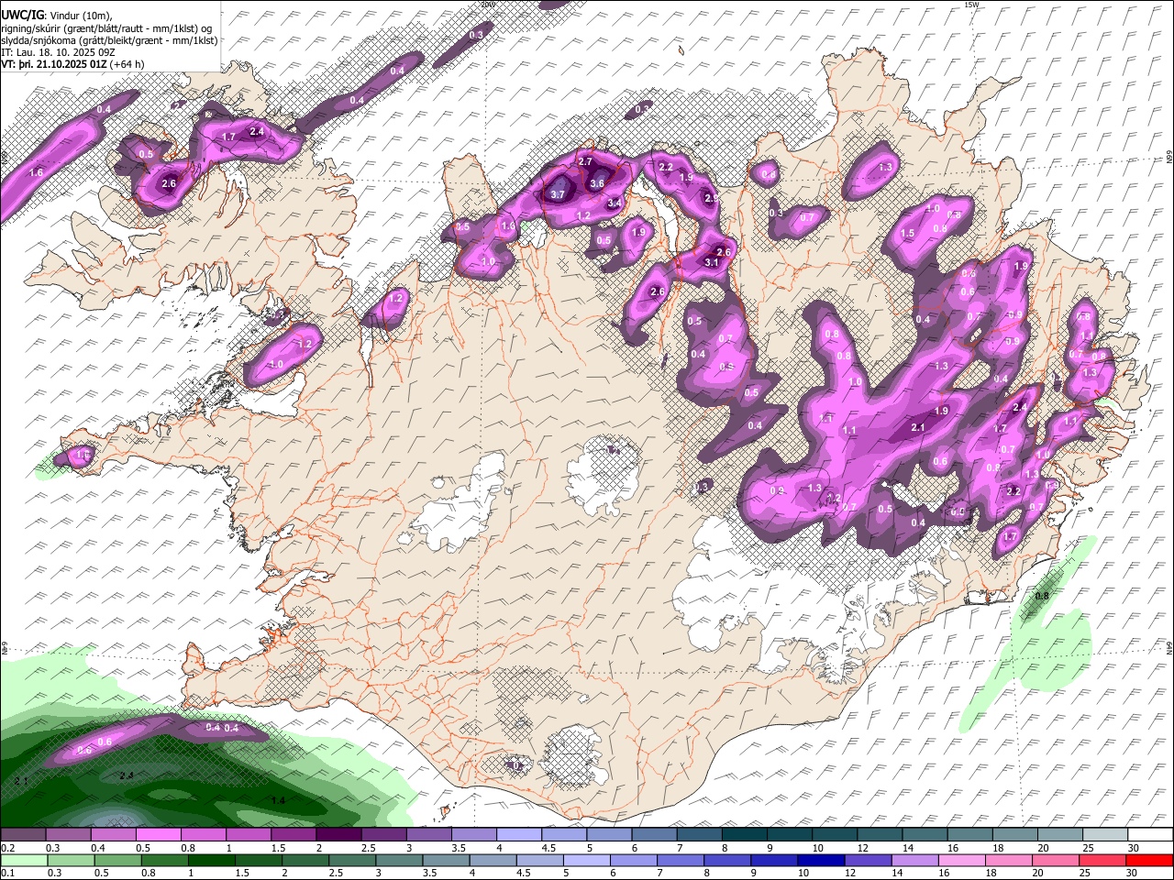Click the 2.7 snowfall value on the map
Screen dimensions: 1174x880
586,161
